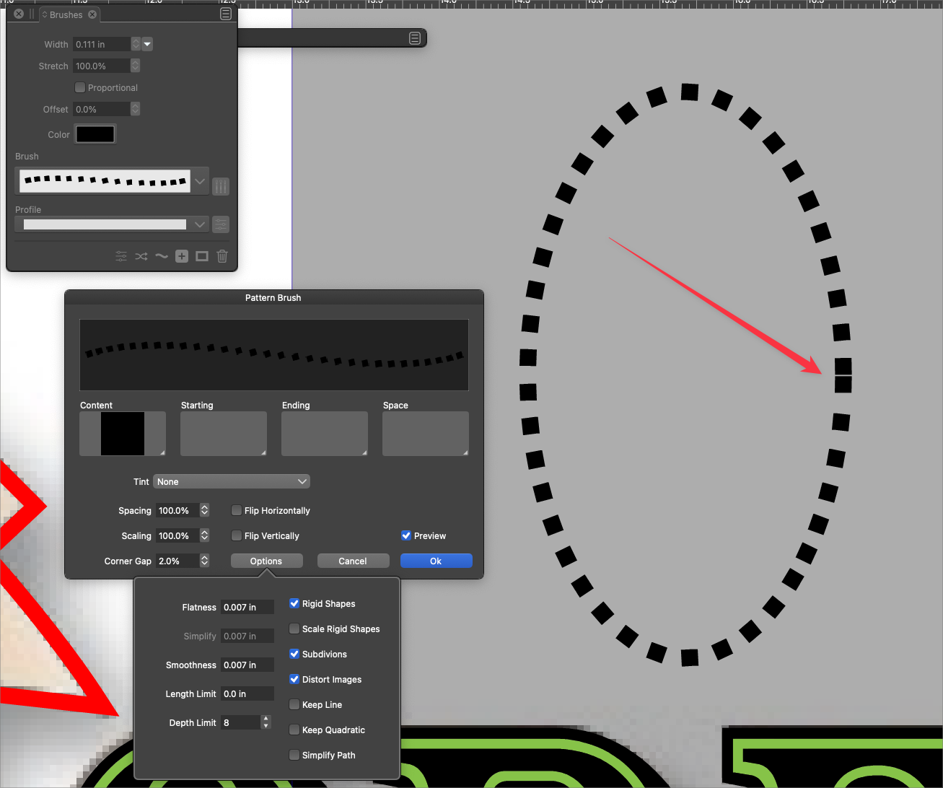
Task: Click sliders icon beside Profile dropdown
Action: tap(221, 224)
